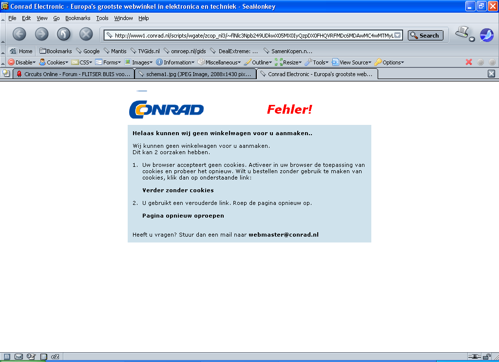Open the developer toolbar Options menu
Viewport: 499px width, 362px height.
(x=389, y=62)
